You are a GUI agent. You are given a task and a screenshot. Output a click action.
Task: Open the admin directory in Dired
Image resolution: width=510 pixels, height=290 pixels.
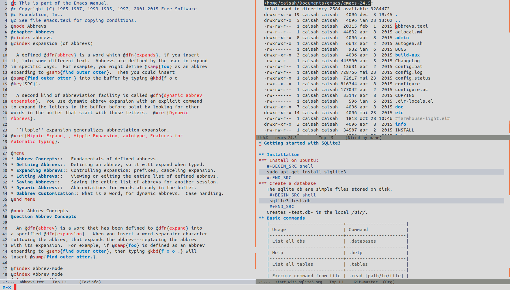click(402, 38)
